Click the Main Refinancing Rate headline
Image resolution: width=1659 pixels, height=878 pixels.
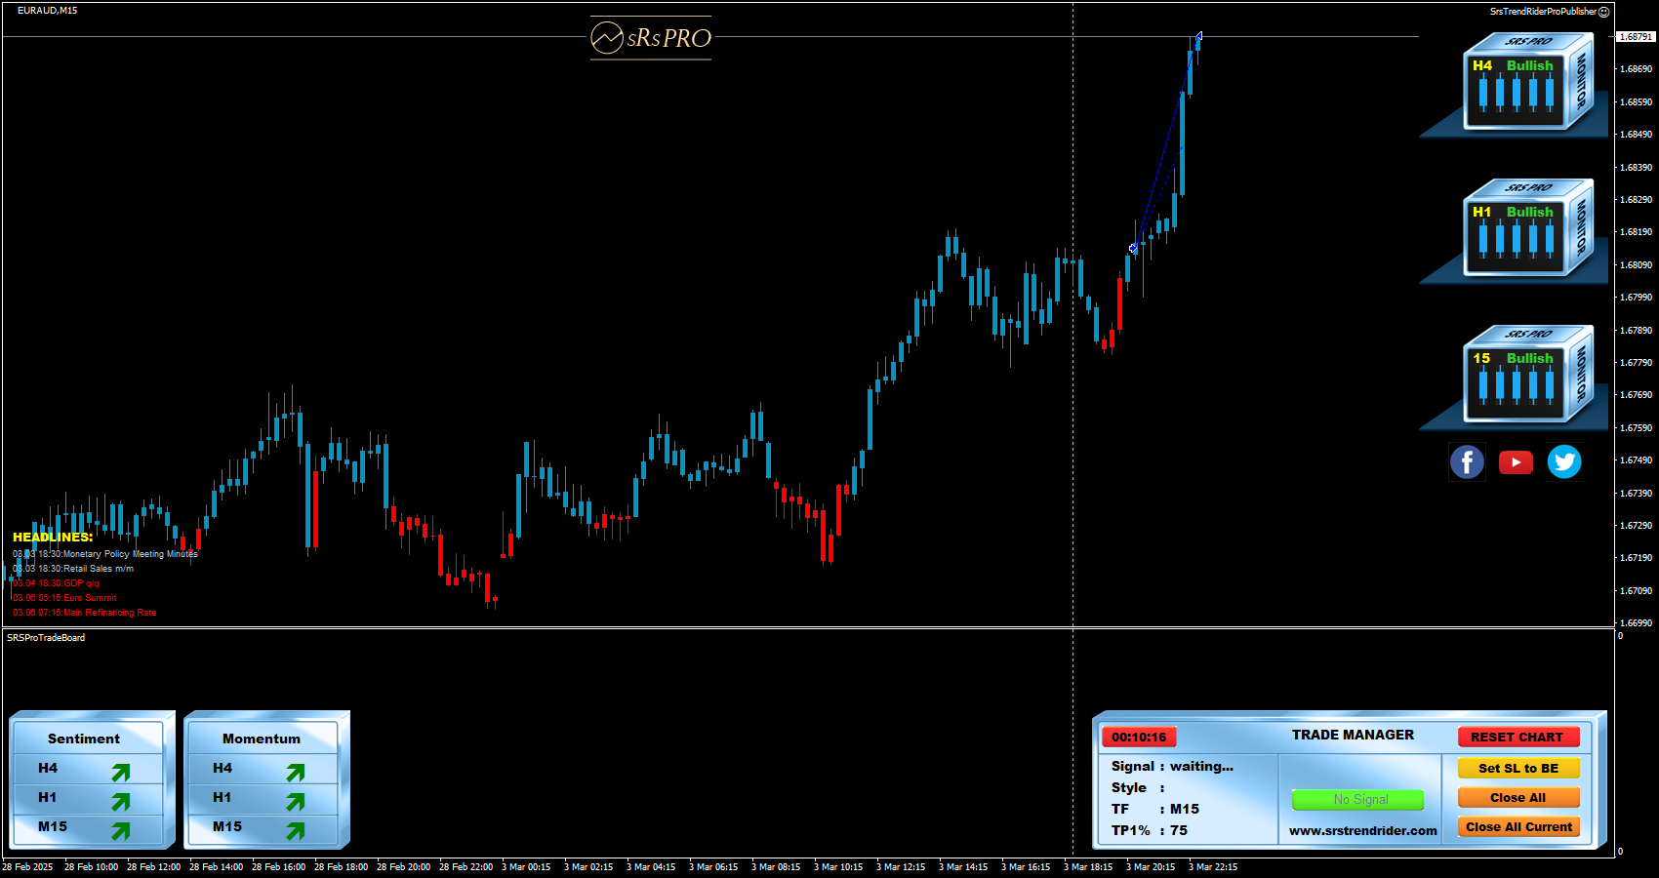(x=85, y=613)
